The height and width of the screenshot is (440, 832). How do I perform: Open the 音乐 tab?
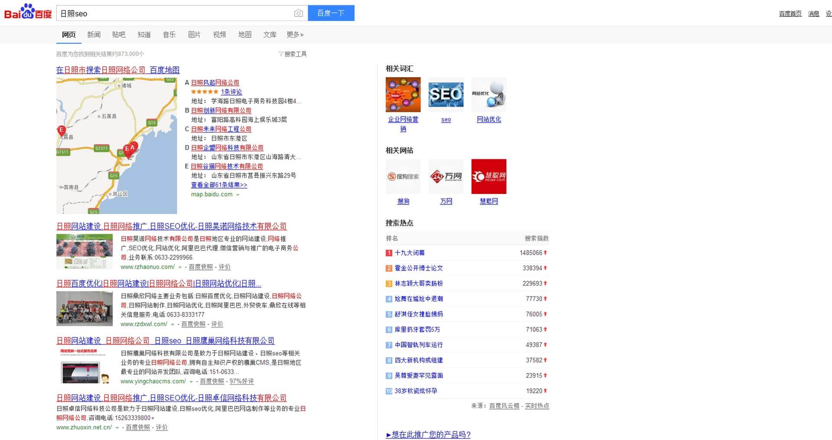pyautogui.click(x=169, y=35)
